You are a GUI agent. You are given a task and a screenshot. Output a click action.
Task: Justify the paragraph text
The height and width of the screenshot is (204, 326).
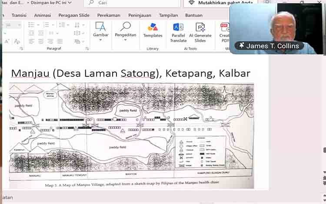click(x=60, y=41)
